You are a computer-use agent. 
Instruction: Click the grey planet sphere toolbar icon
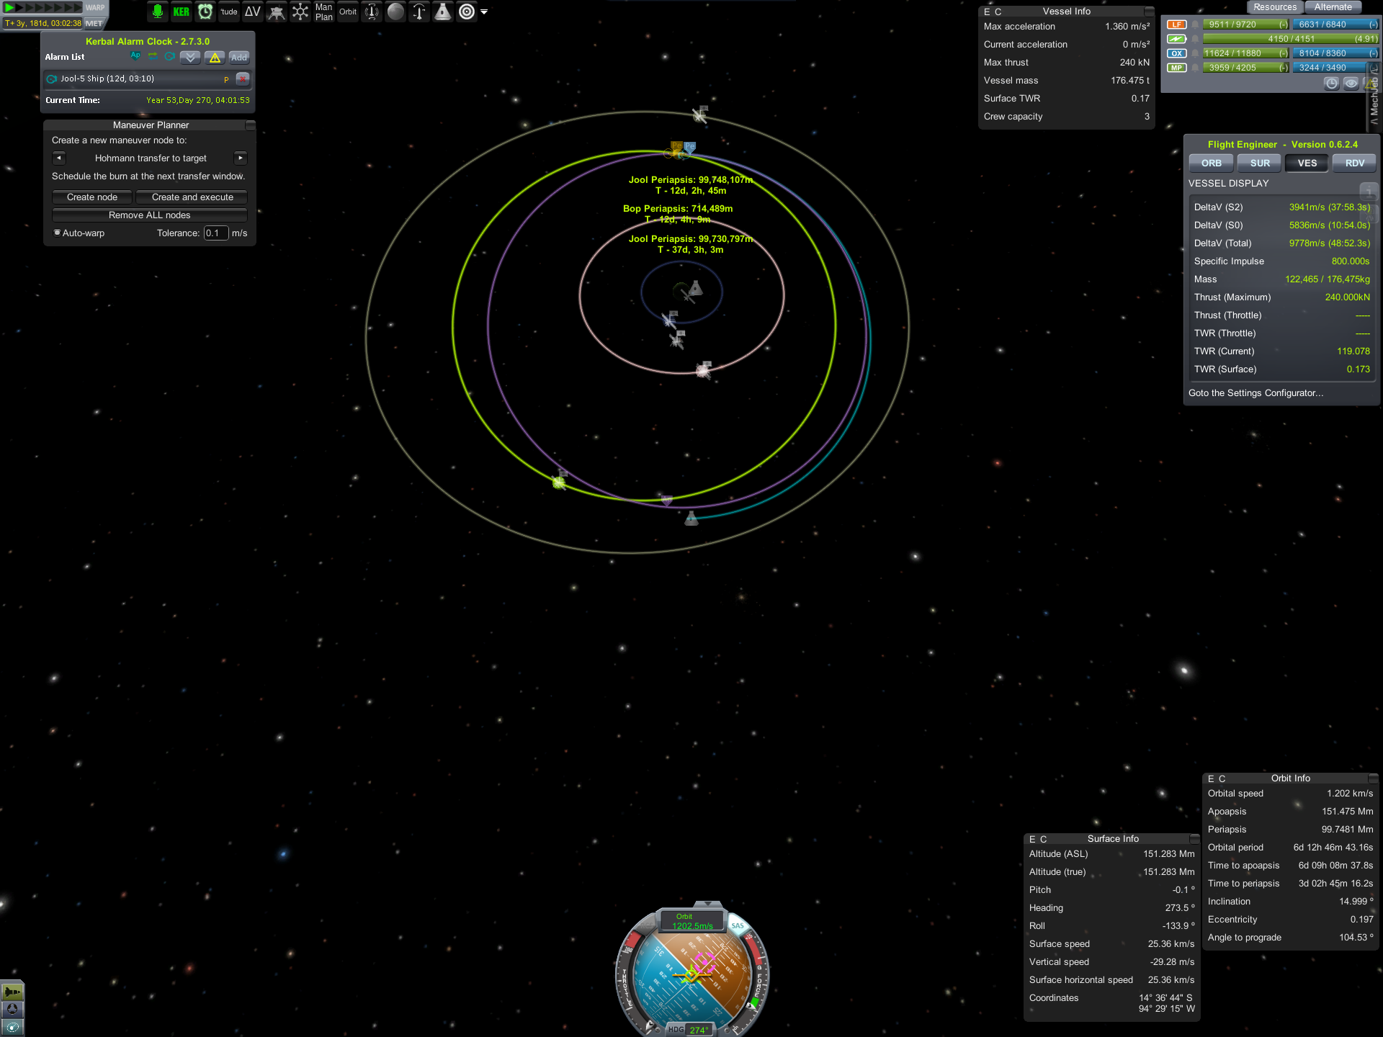tap(395, 12)
